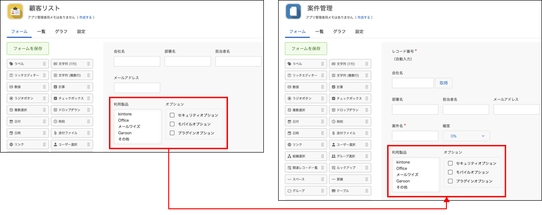Image resolution: width=542 pixels, height=215 pixels.
Task: Select 添付ファイル field in 顧客リスト palette
Action: [72, 133]
